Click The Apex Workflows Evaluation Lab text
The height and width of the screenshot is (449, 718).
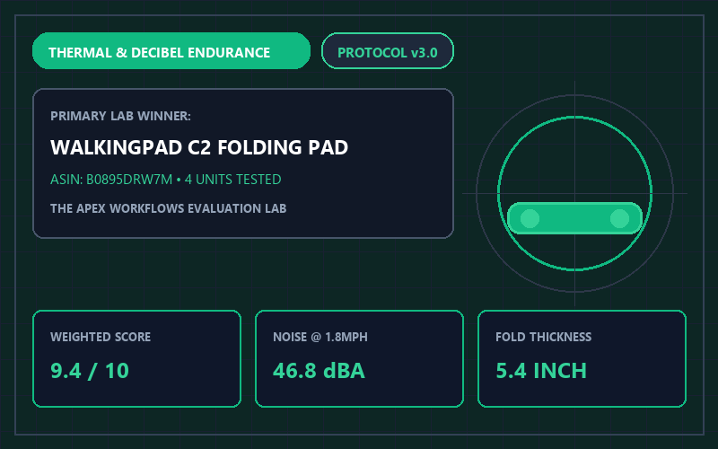168,208
